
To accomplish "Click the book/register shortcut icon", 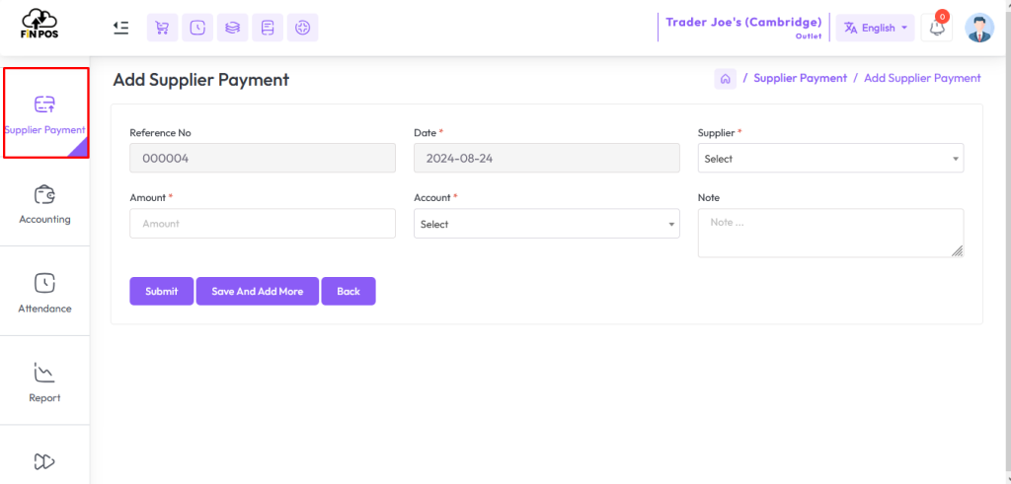I will click(268, 28).
